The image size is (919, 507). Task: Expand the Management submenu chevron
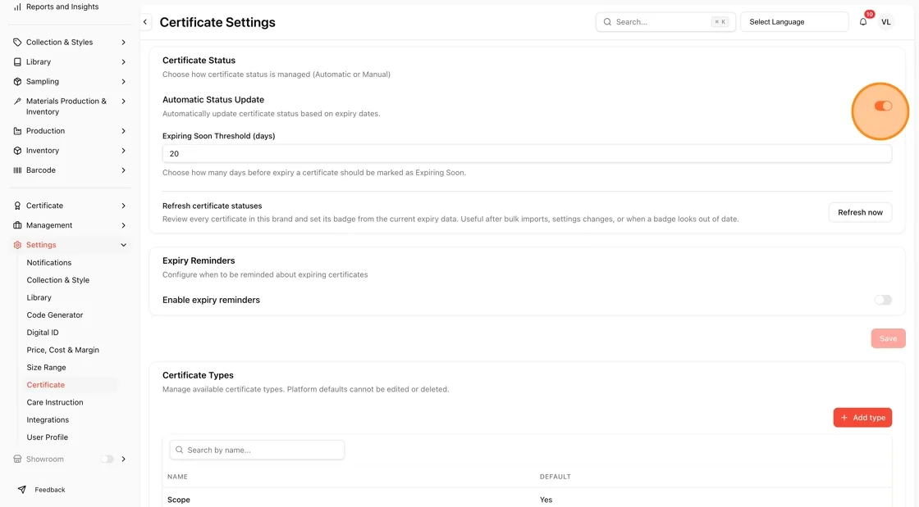tap(123, 225)
